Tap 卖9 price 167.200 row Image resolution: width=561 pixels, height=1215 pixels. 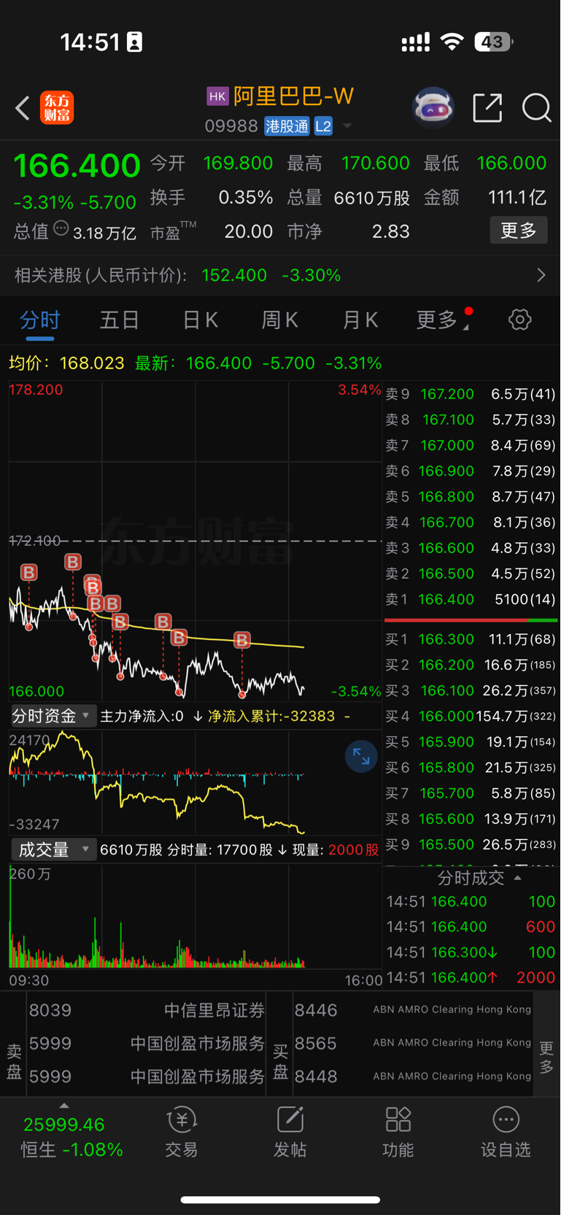coord(471,394)
